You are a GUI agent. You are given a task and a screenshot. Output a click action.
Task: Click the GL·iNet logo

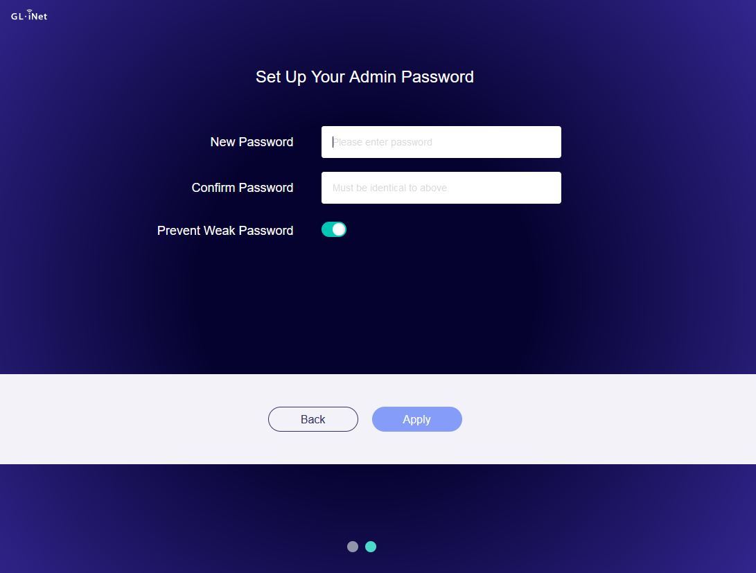[29, 15]
